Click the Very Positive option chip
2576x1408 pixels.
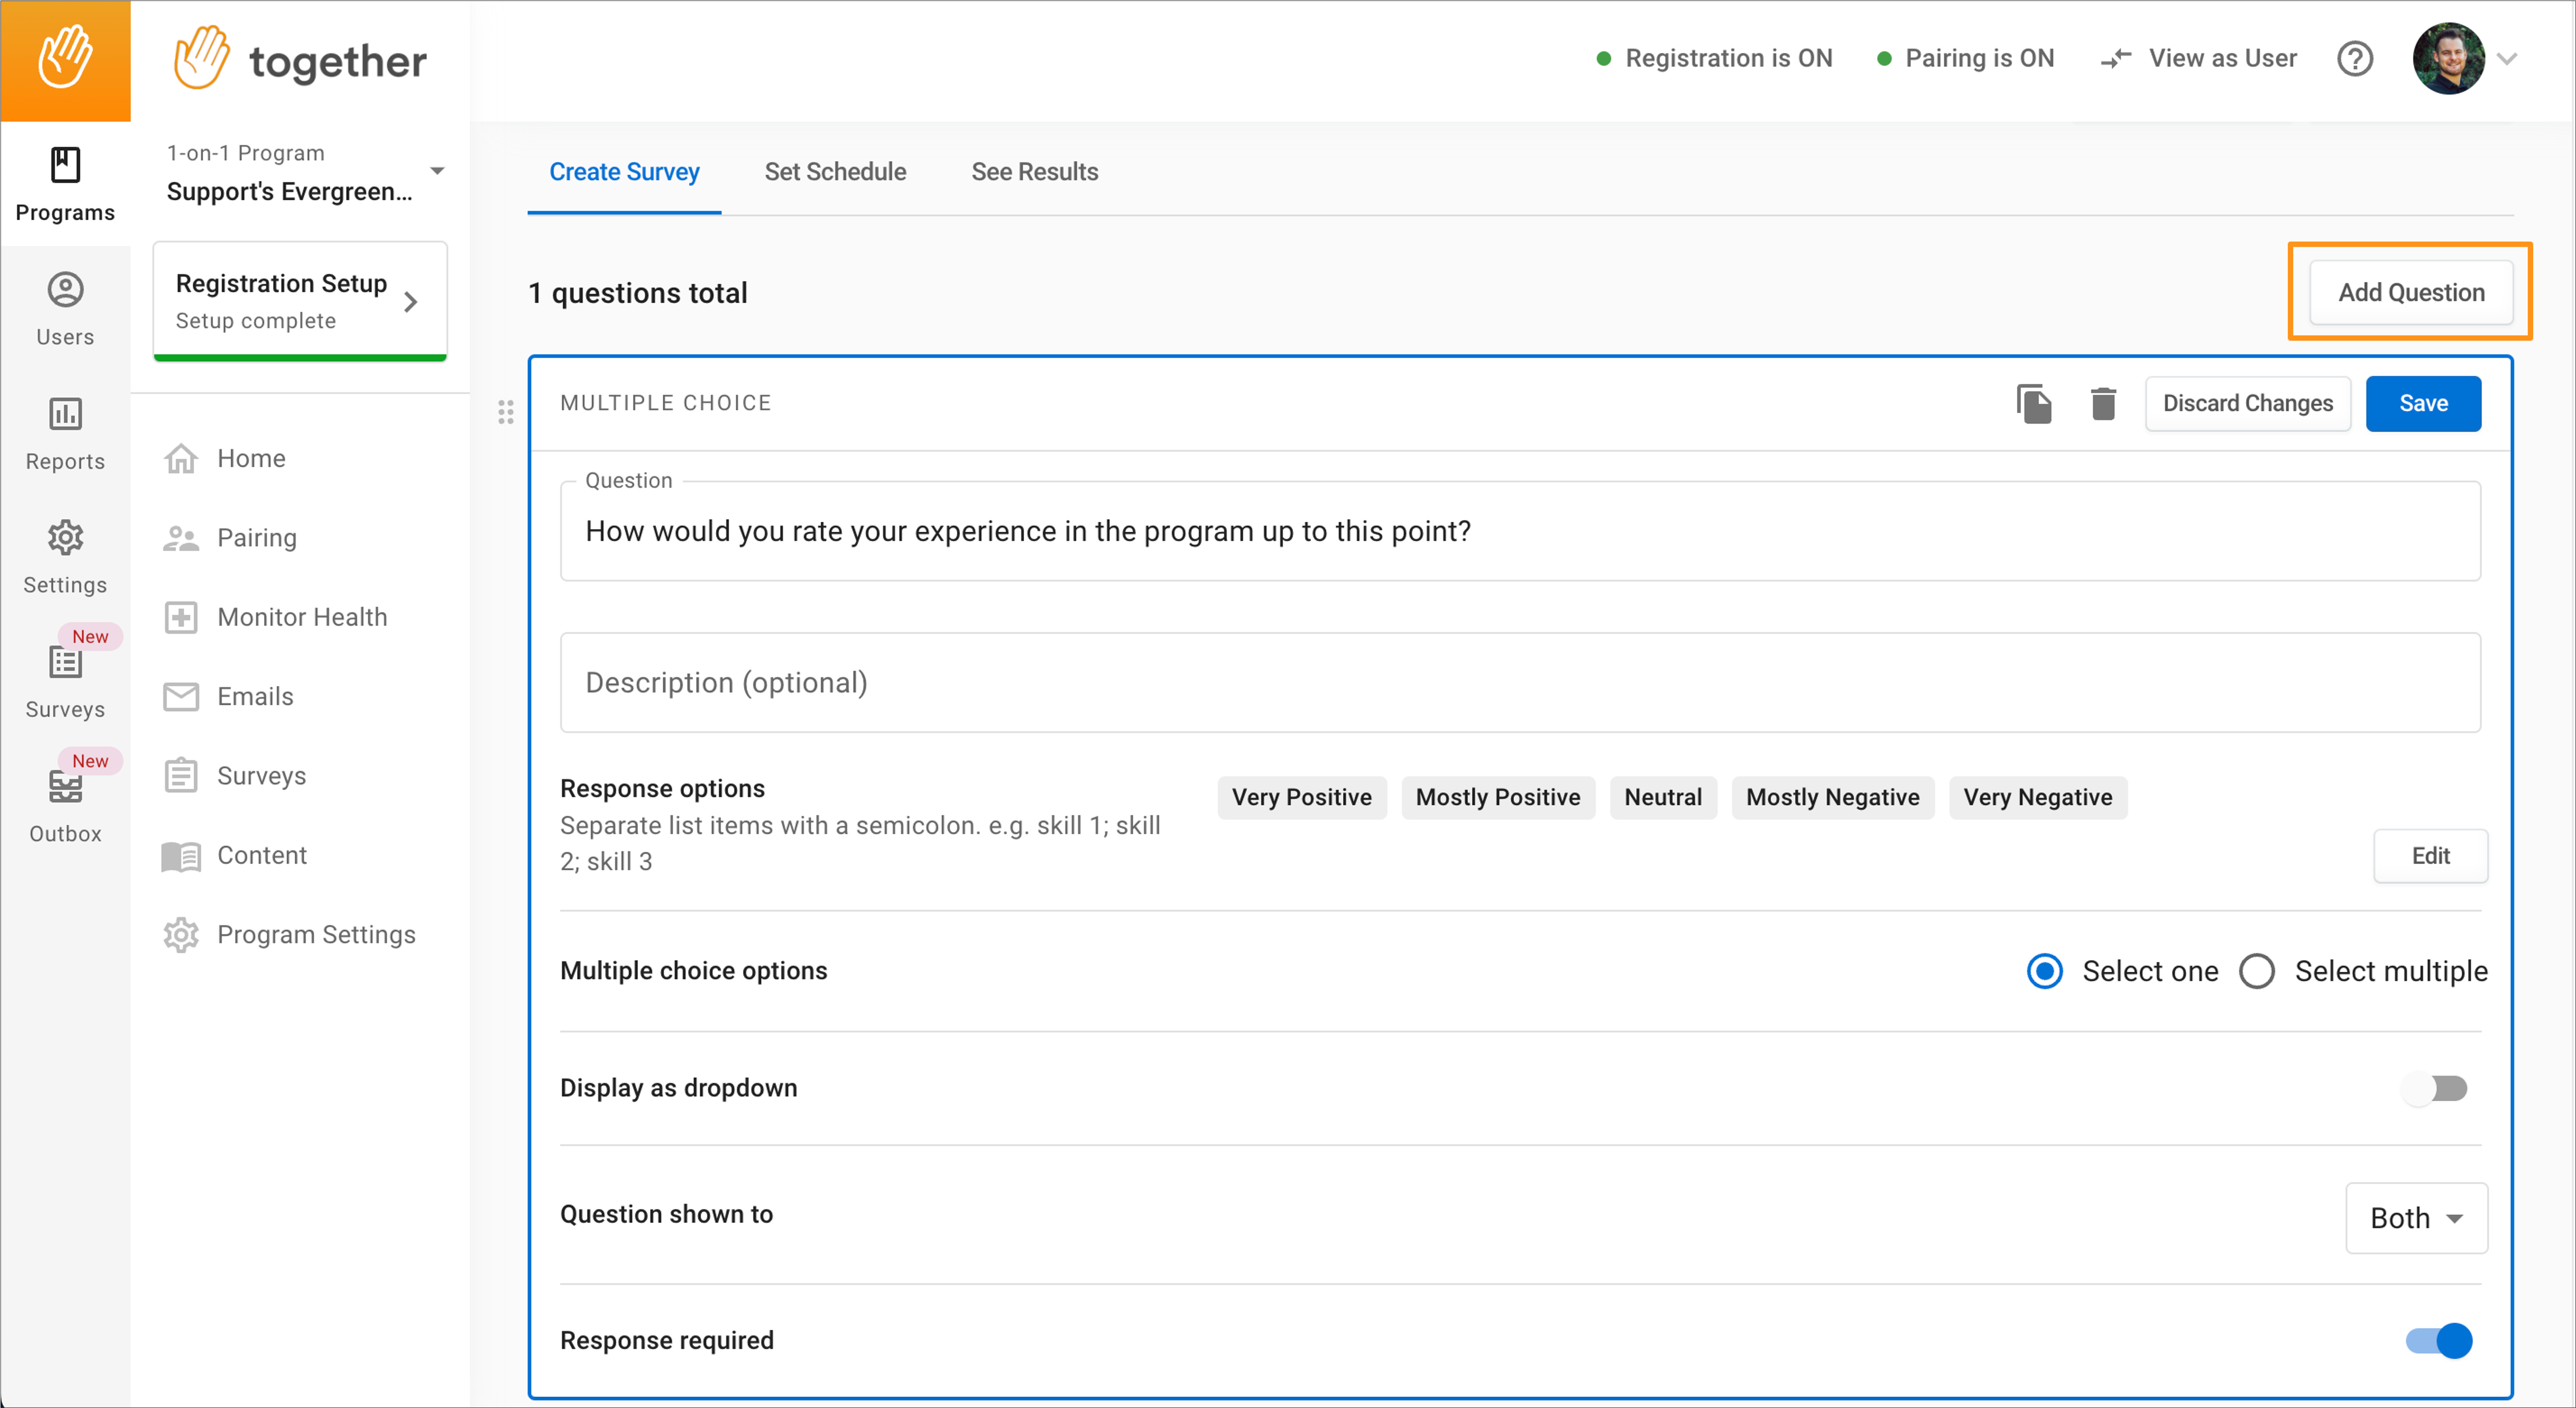pyautogui.click(x=1302, y=798)
